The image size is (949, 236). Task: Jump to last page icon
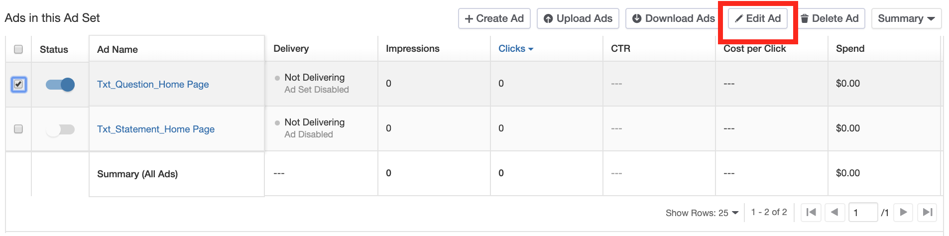click(x=927, y=212)
